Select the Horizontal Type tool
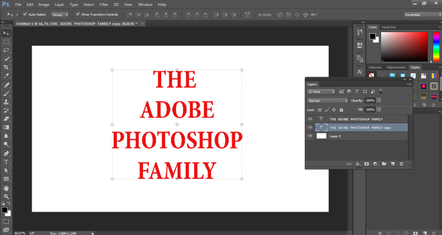The width and height of the screenshot is (442, 235). (x=6, y=162)
